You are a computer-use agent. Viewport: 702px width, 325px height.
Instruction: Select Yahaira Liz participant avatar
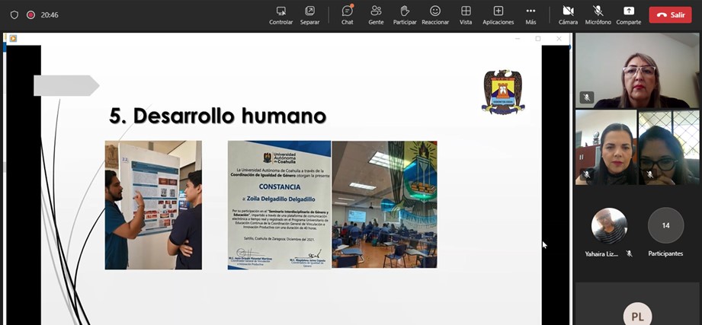(x=609, y=226)
